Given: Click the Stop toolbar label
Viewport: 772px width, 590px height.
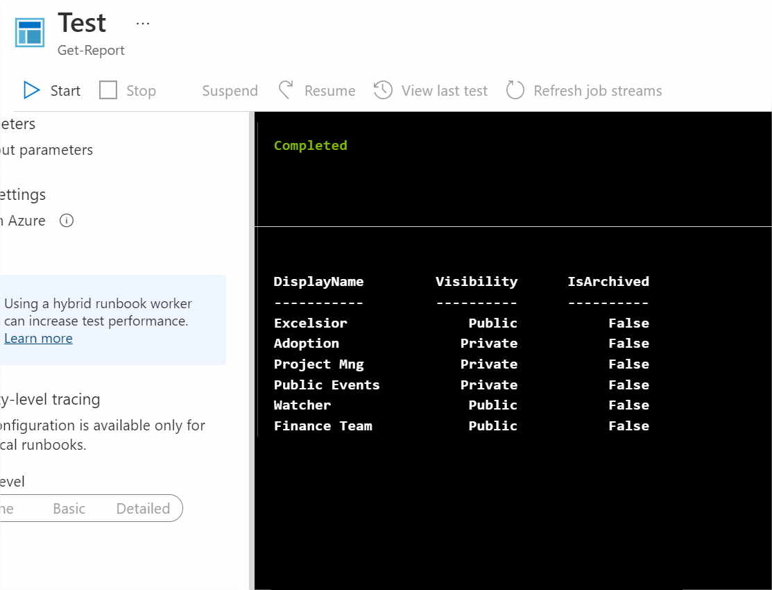Looking at the screenshot, I should 141,91.
